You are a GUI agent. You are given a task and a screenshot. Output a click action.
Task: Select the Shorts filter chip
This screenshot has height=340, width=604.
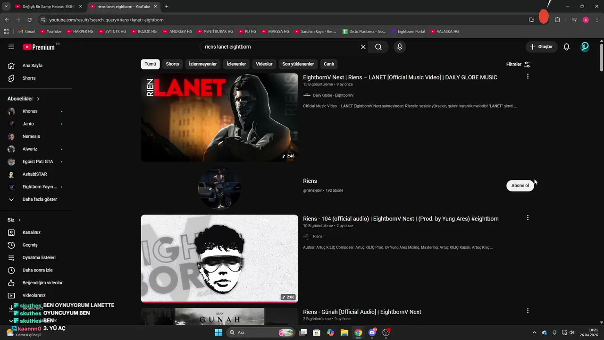(172, 64)
